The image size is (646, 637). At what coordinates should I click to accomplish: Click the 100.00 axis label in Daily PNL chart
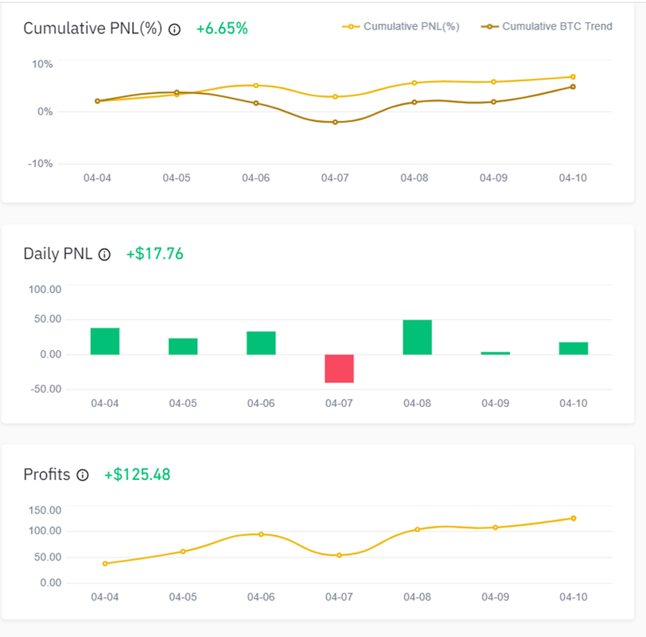click(x=45, y=289)
